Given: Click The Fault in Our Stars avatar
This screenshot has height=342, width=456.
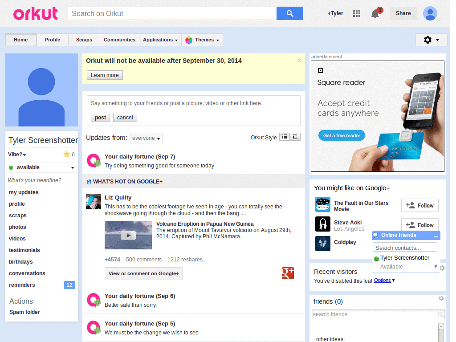Looking at the screenshot, I should 323,204.
